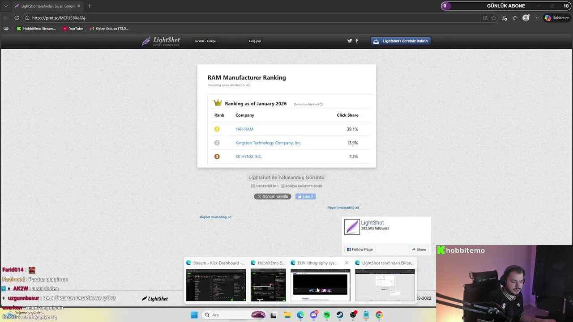The width and height of the screenshot is (573, 322).
Task: Focus the prnt.sc address bar
Action: click(x=251, y=18)
